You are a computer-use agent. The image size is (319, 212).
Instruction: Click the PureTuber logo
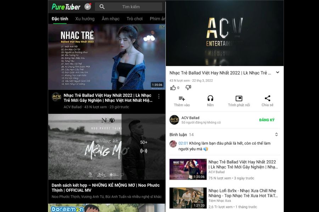tap(66, 7)
